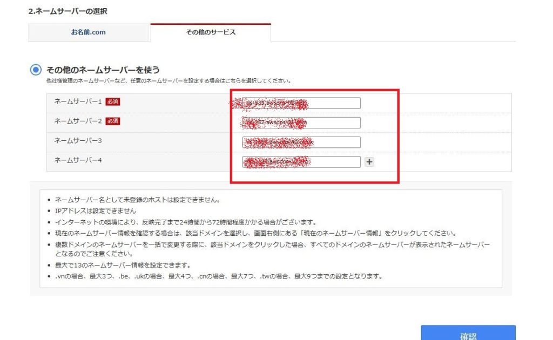The width and height of the screenshot is (553, 340).
Task: Click into the ネームサーバー2 text box
Action: pyautogui.click(x=301, y=123)
